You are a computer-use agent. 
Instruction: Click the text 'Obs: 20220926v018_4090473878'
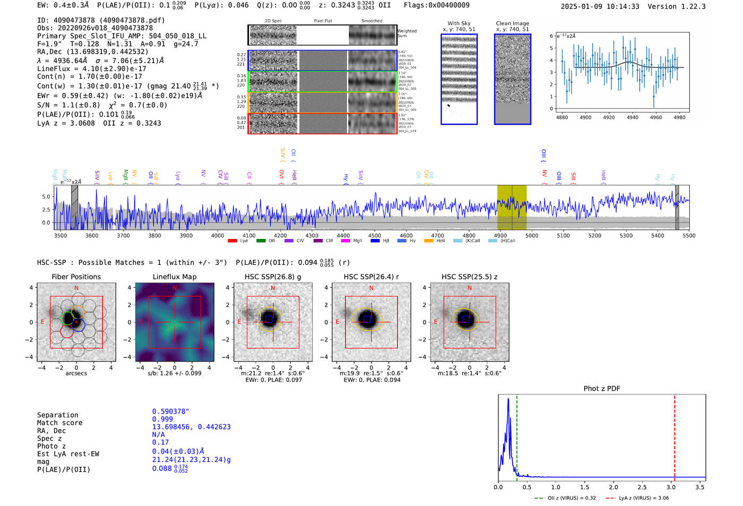tap(95, 28)
